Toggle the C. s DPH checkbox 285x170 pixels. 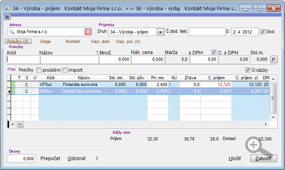coord(214,52)
